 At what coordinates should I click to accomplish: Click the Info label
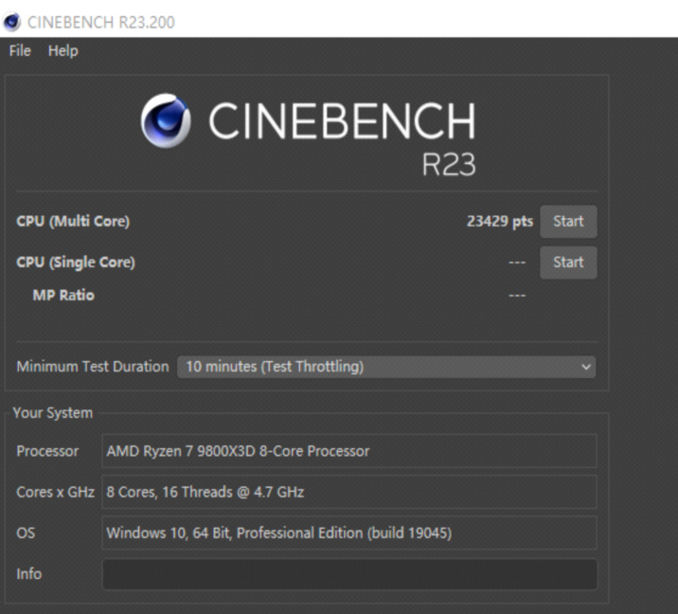pos(29,574)
